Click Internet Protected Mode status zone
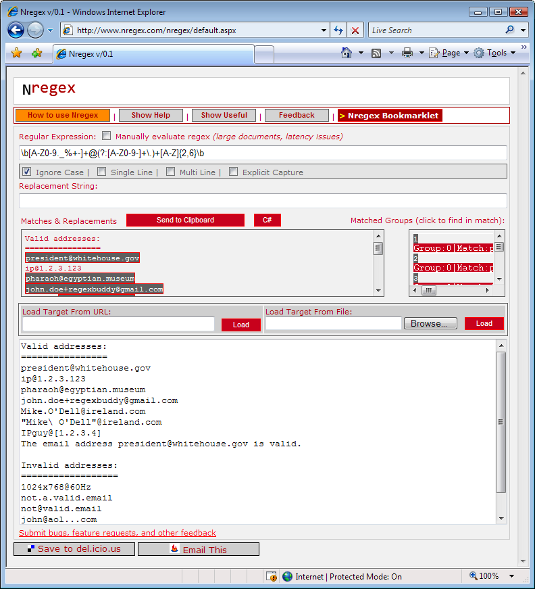 [x=342, y=577]
